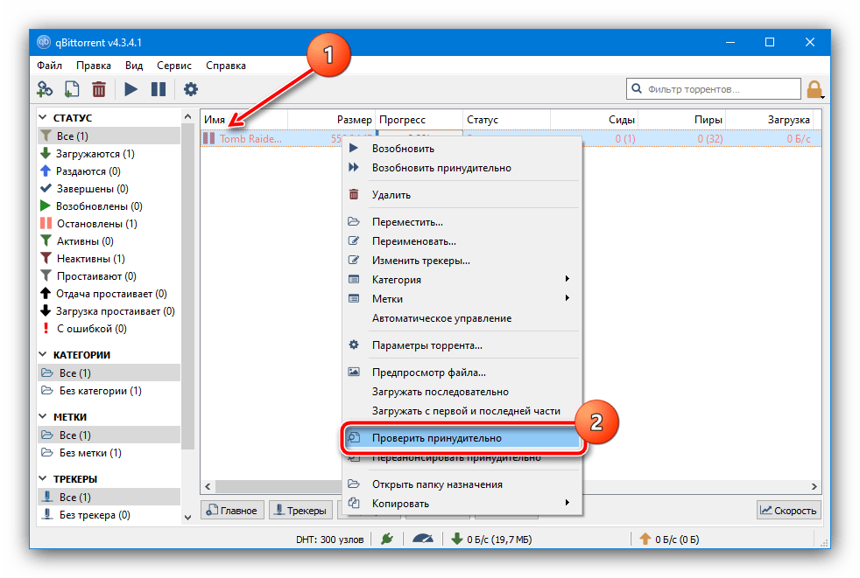The height and width of the screenshot is (578, 860).
Task: Click the sidebar scroll down arrow
Action: pyautogui.click(x=187, y=517)
